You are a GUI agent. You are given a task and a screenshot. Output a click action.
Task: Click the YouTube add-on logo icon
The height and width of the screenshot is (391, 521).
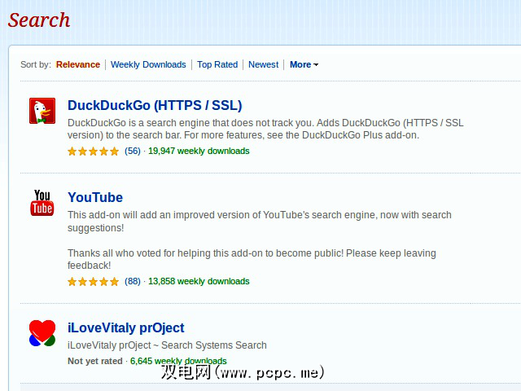(42, 203)
